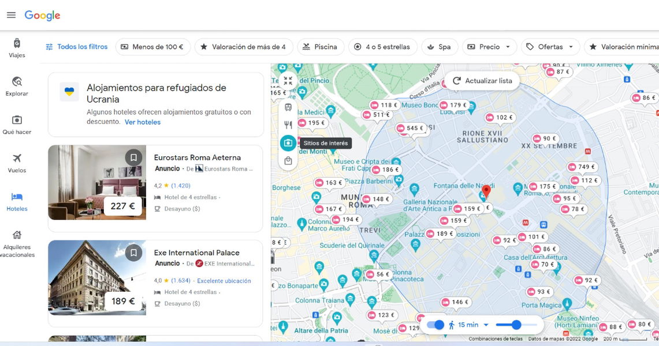Open Eurostars Roma Aeterna room photo
The width and height of the screenshot is (659, 346).
pyautogui.click(x=97, y=182)
